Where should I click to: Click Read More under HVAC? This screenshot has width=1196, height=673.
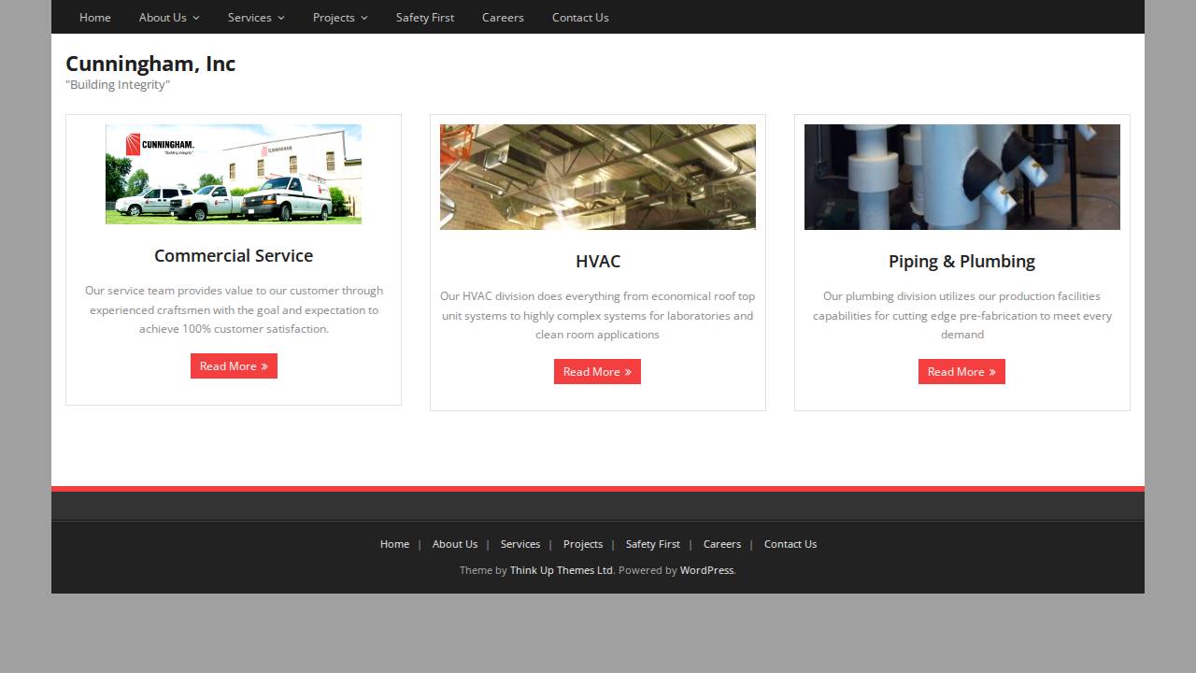coord(597,371)
